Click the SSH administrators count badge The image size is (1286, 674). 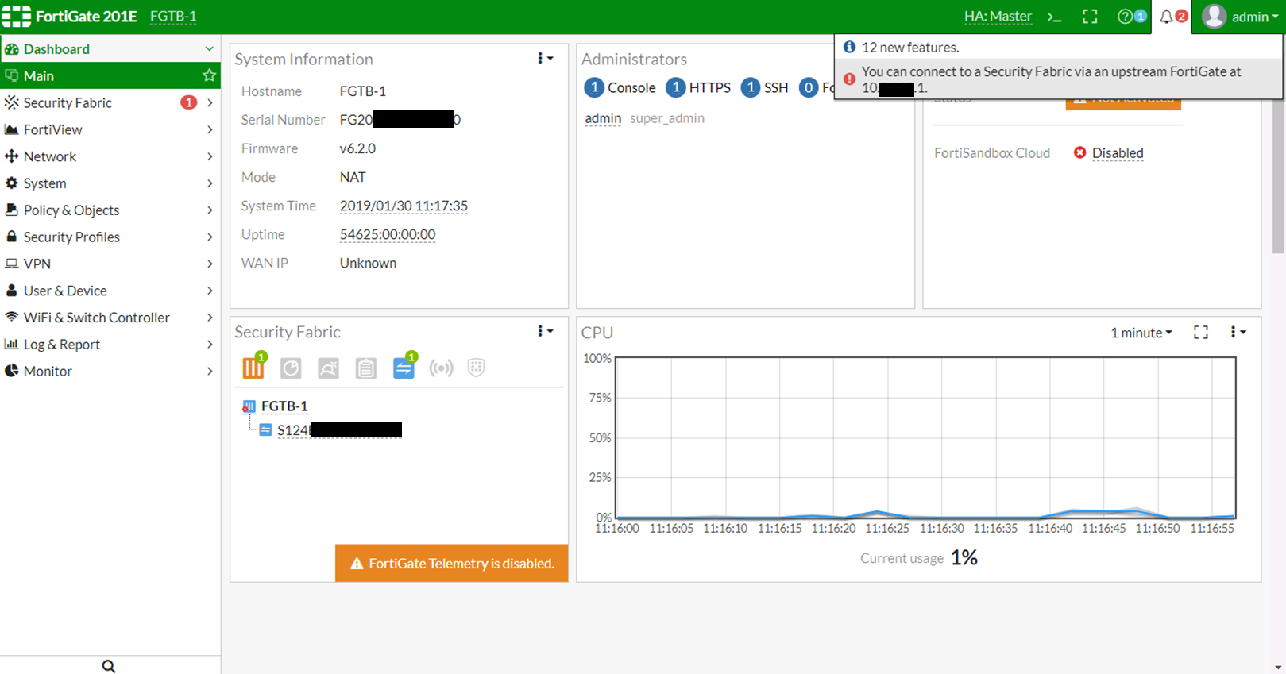751,88
